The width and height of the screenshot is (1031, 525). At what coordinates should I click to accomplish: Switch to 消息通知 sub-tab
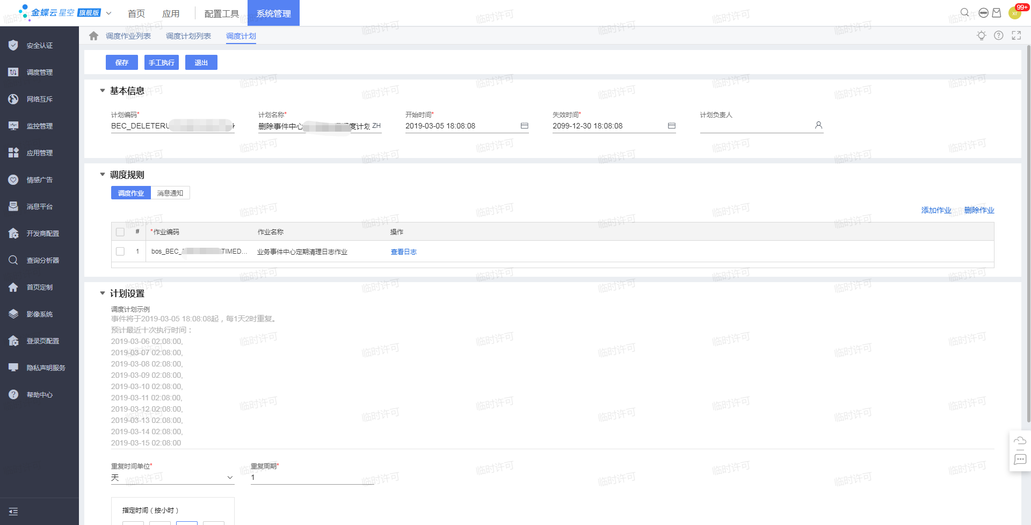pyautogui.click(x=170, y=193)
